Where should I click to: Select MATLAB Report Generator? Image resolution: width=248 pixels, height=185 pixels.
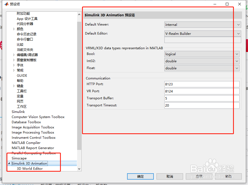coord(33,148)
